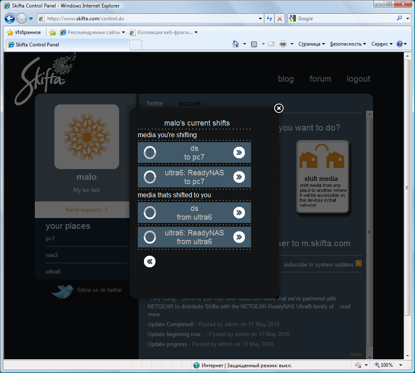Screen dimensions: 415x373
Task: Open the Update progress post
Action: pos(167,344)
